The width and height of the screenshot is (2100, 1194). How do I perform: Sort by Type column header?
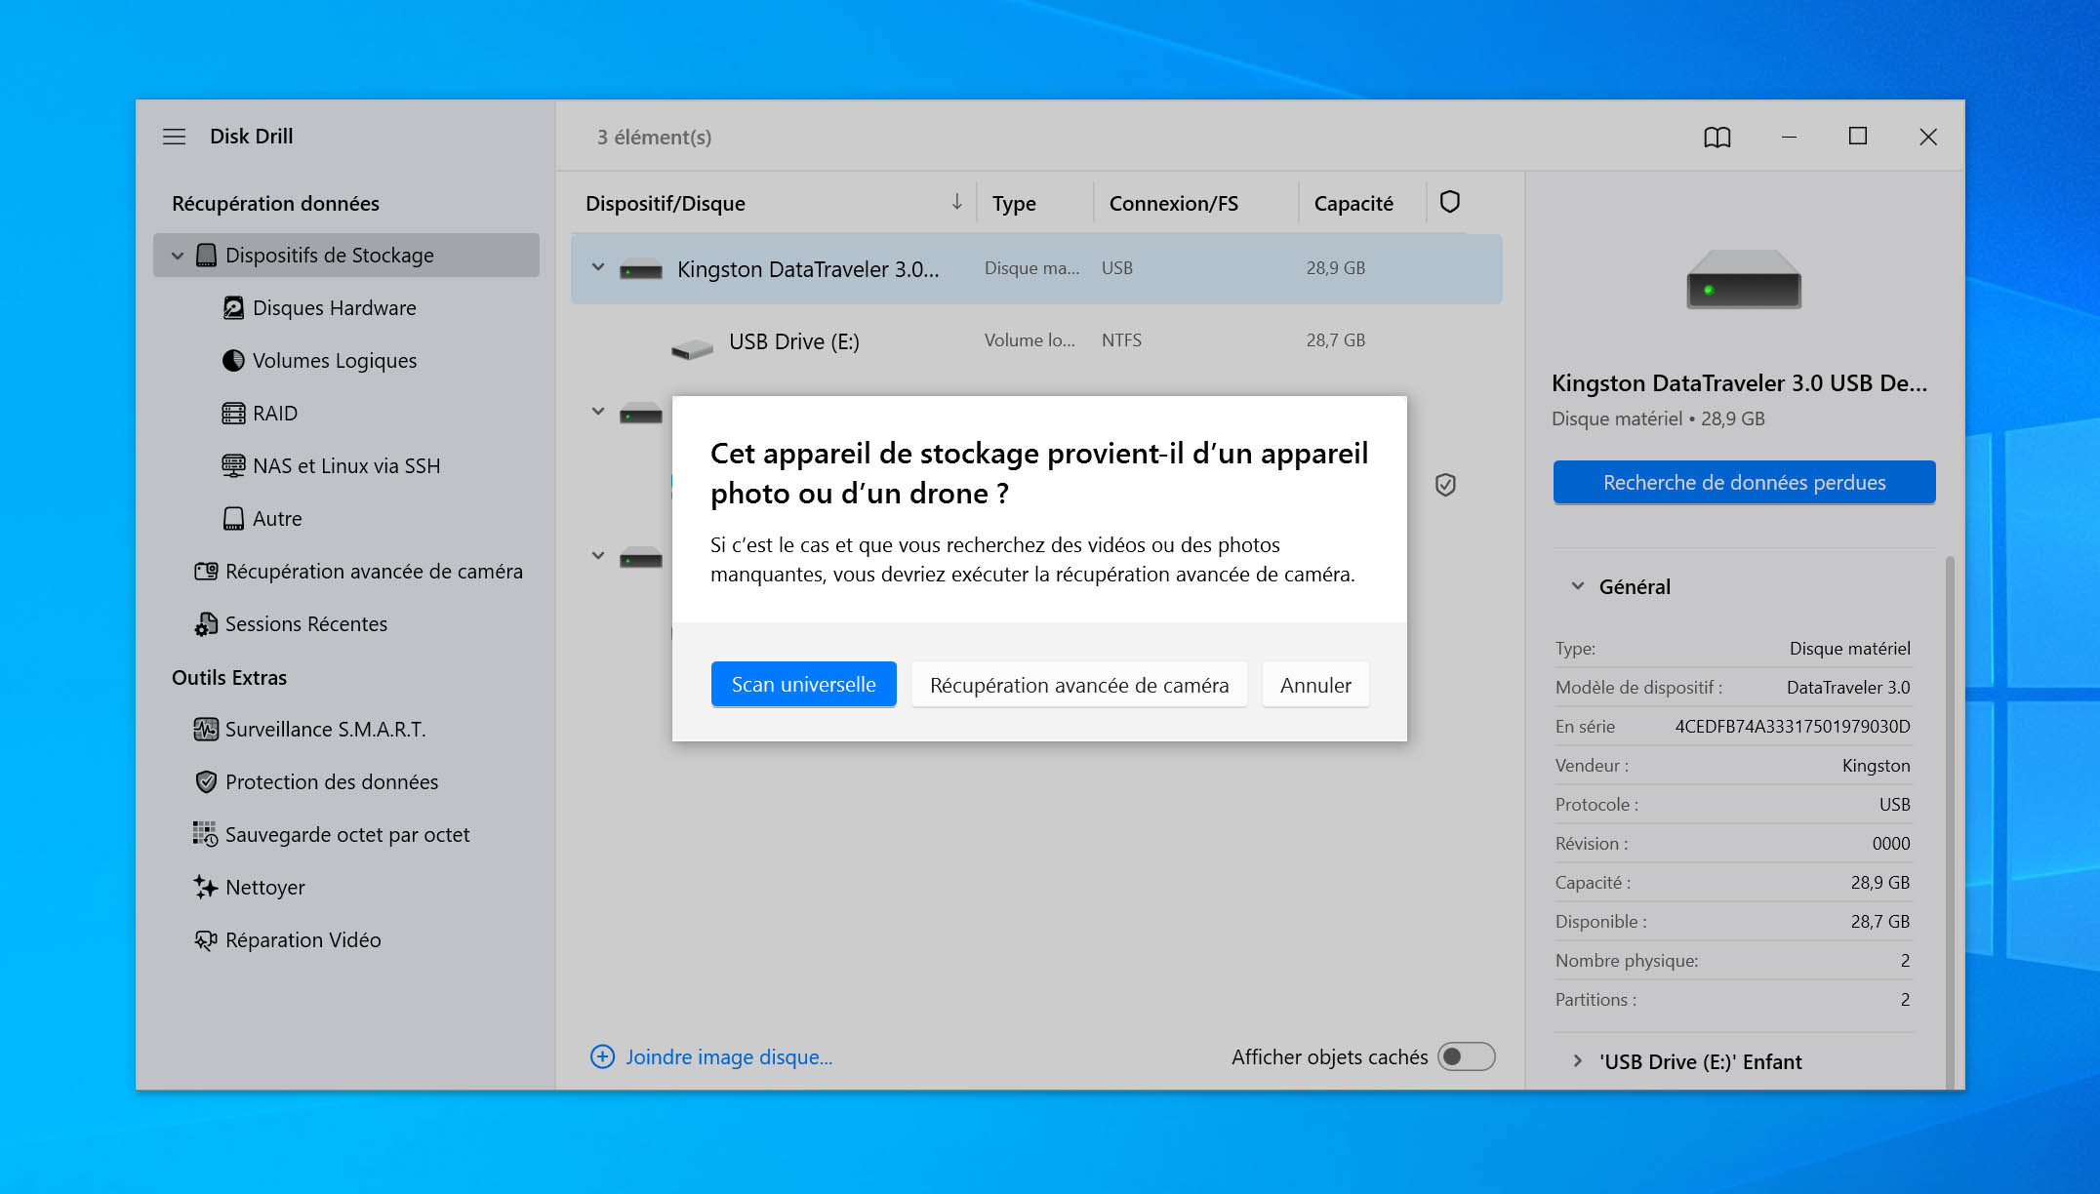1014,204
